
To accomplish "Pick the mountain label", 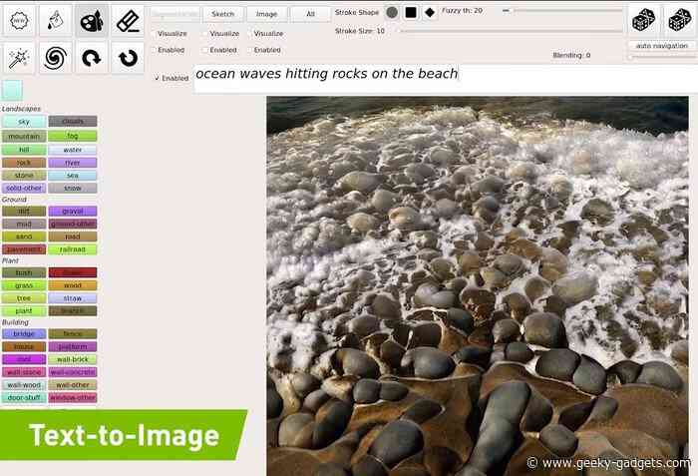I will coord(24,136).
